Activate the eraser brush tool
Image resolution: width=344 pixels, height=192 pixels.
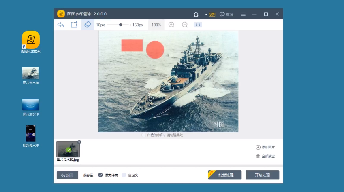pos(88,25)
